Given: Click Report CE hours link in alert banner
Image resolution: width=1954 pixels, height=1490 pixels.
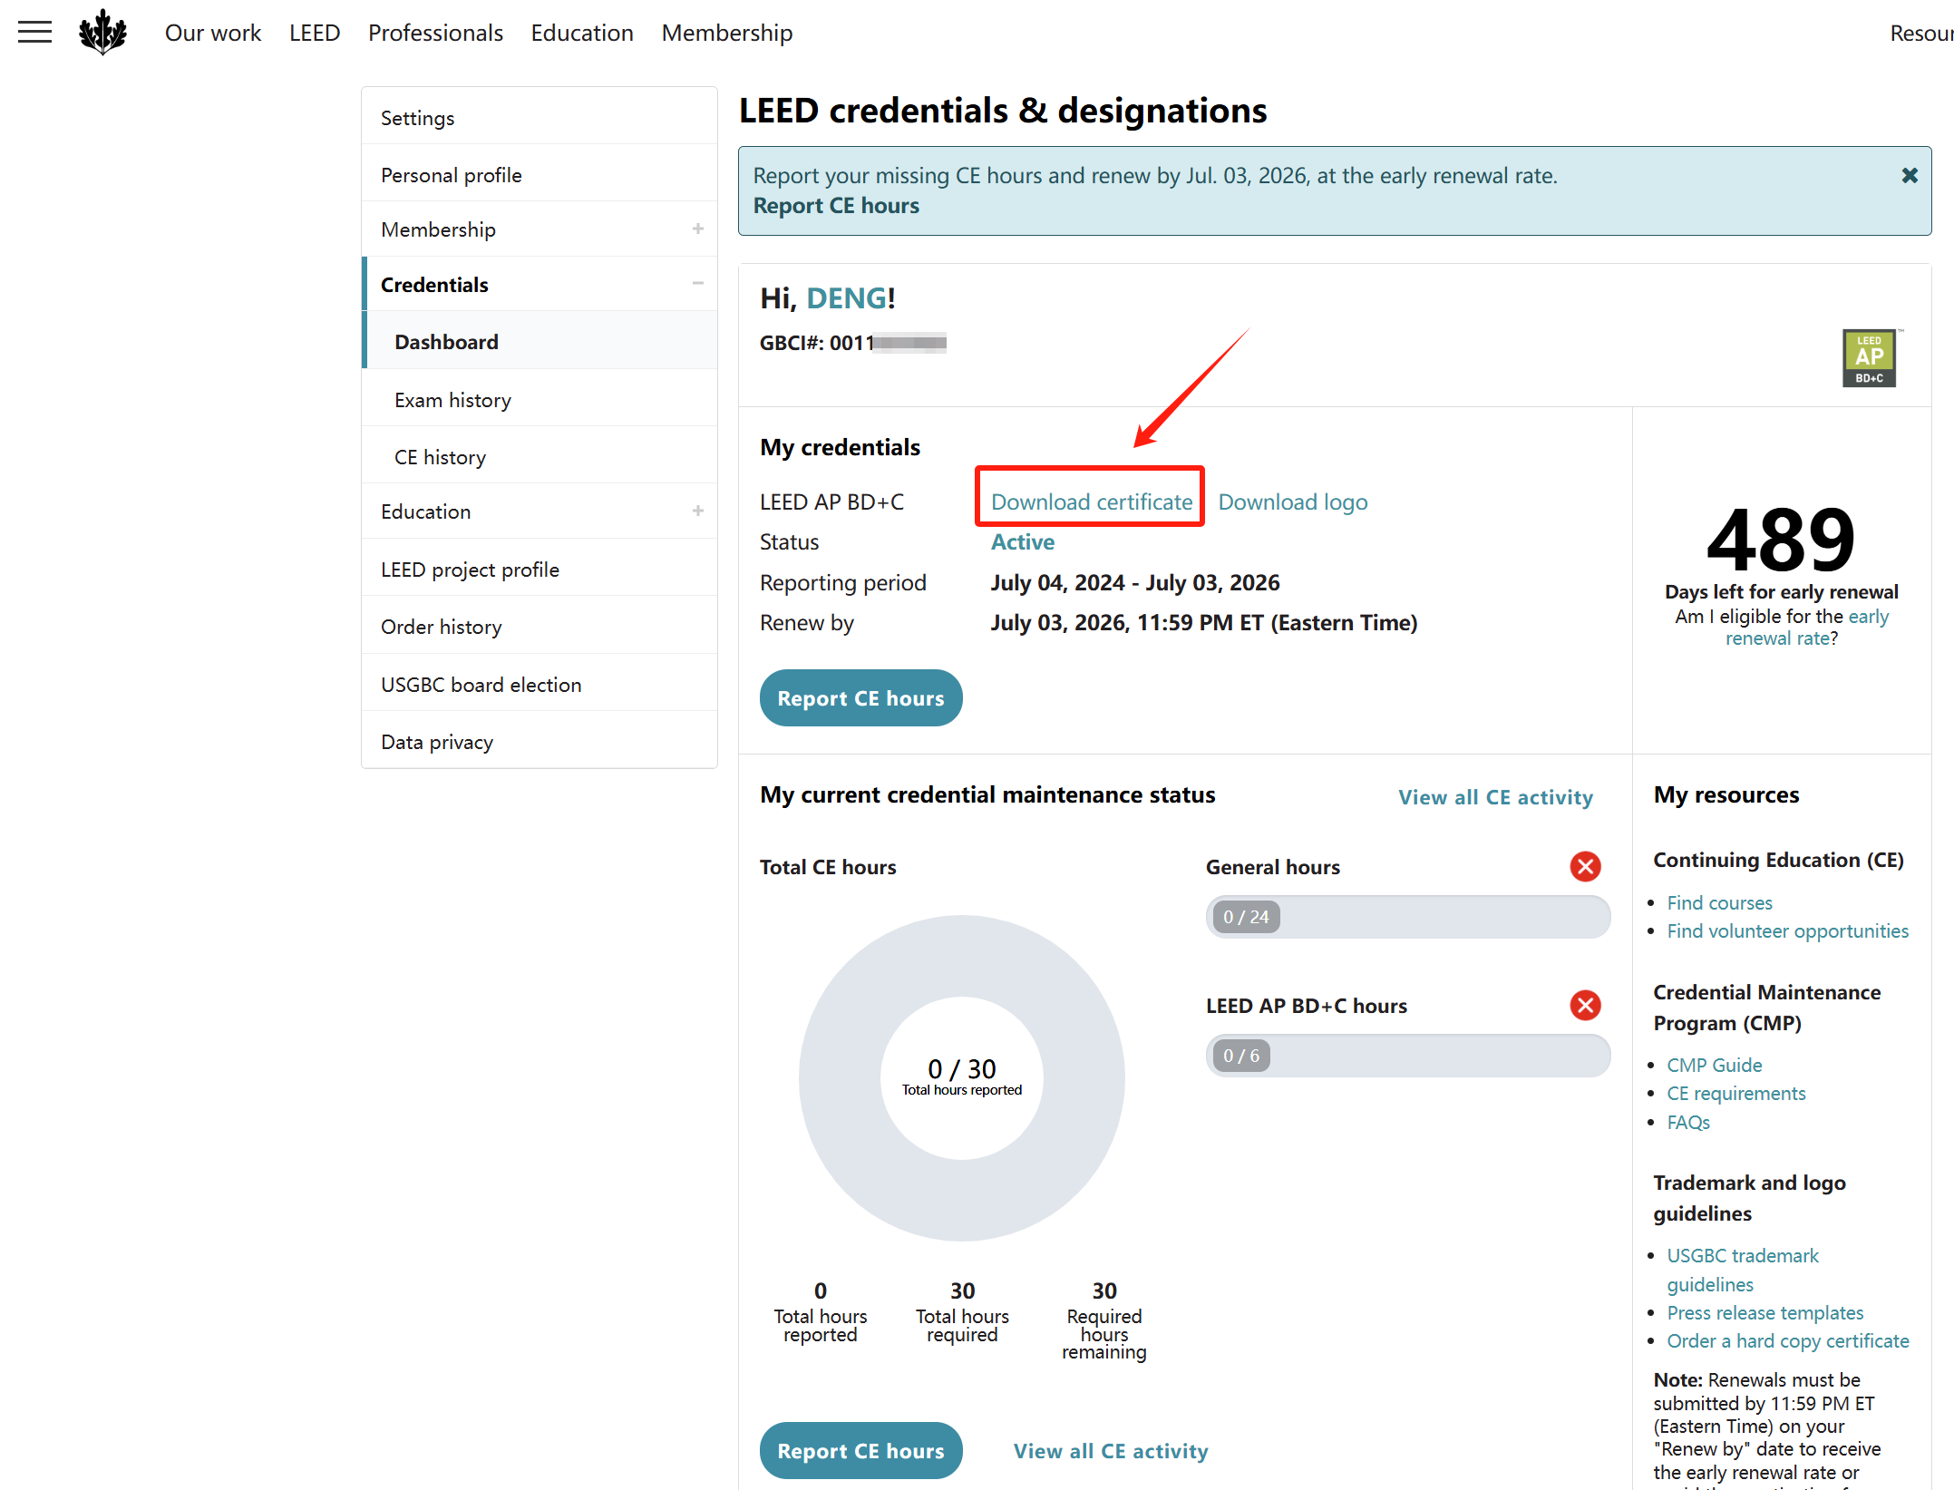Looking at the screenshot, I should click(x=836, y=206).
